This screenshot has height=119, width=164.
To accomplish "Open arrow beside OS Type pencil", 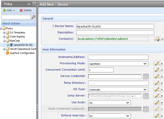I will coord(162,89).
